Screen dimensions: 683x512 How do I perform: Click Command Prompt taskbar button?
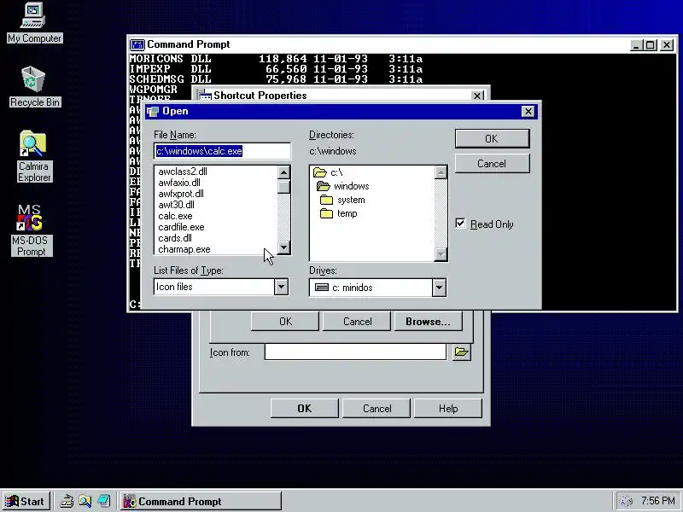click(x=201, y=501)
